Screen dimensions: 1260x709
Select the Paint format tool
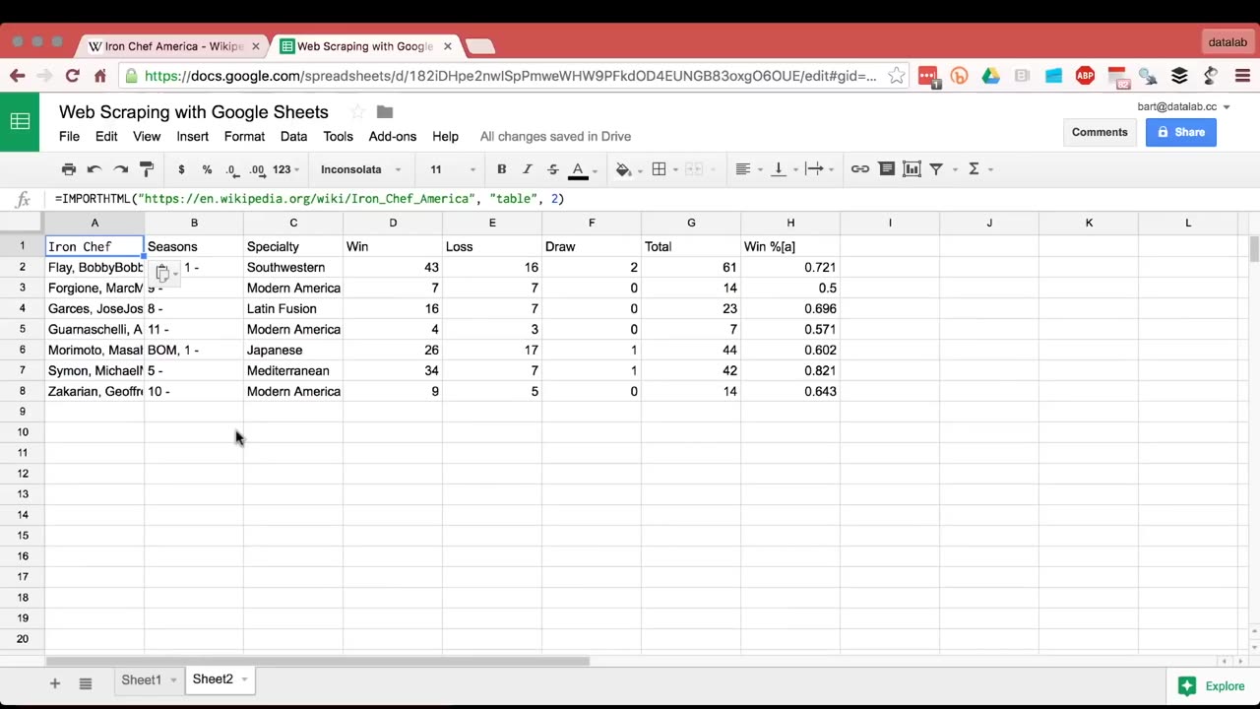point(147,169)
